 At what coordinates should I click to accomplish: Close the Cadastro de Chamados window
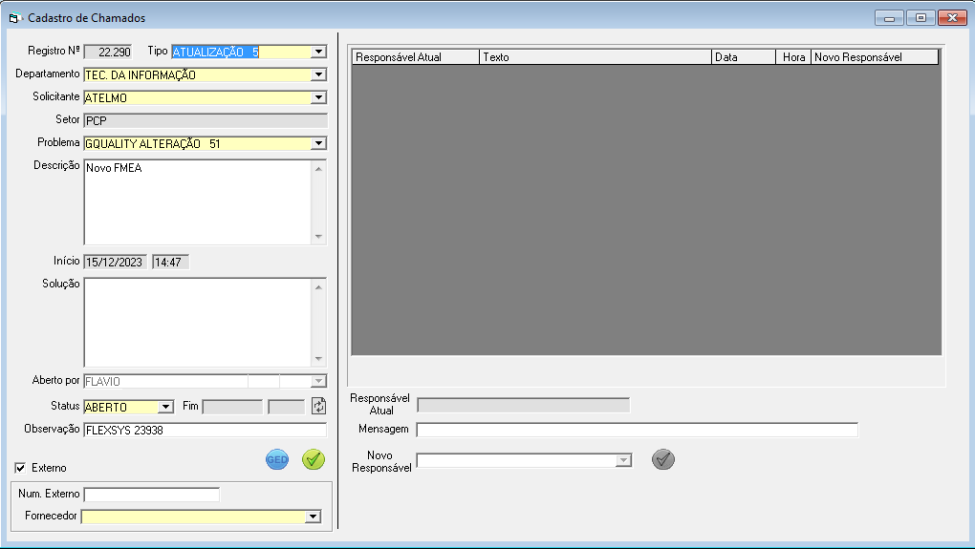coord(952,18)
